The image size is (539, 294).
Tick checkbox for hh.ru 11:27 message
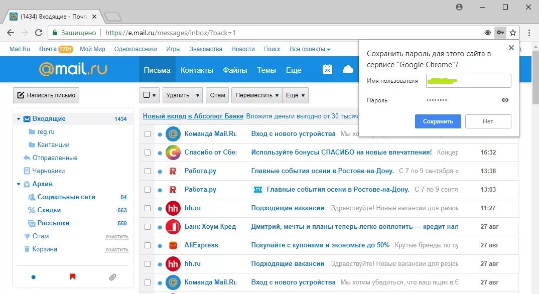tap(148, 208)
